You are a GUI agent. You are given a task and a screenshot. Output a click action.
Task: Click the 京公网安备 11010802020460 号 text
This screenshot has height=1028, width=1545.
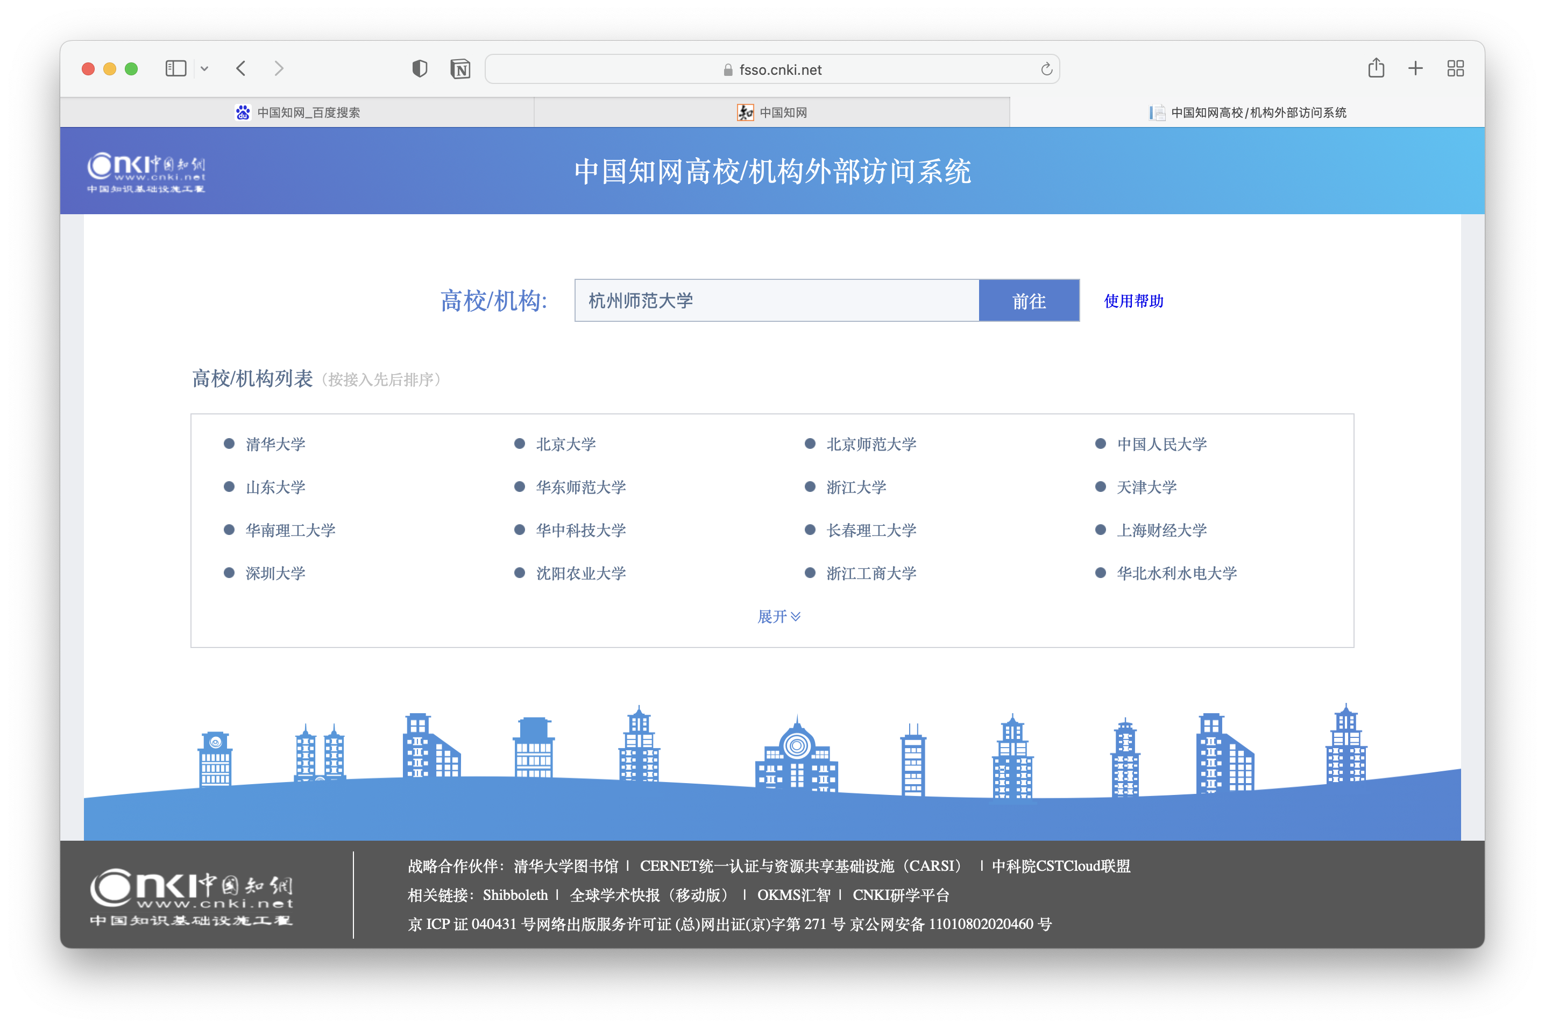tap(951, 925)
